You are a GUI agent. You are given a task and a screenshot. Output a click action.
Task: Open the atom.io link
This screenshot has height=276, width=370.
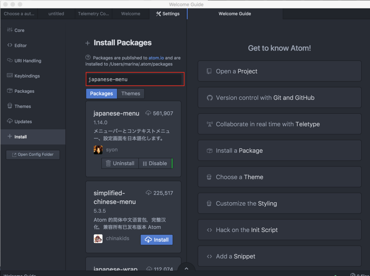point(156,58)
